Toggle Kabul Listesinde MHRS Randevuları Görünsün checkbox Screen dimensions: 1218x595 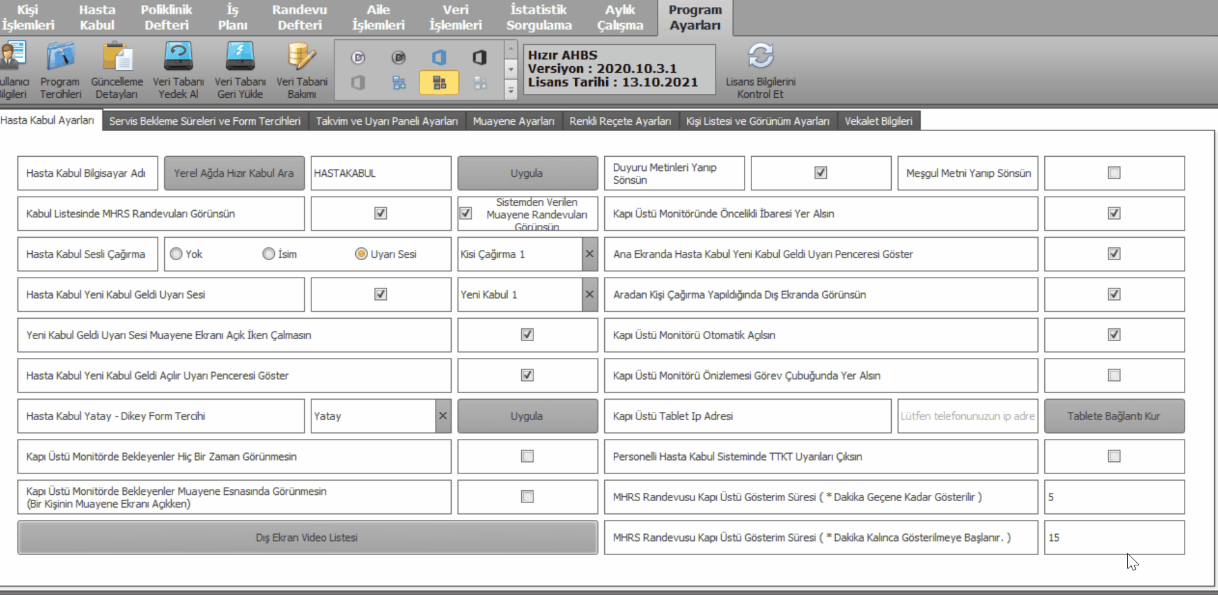[380, 213]
